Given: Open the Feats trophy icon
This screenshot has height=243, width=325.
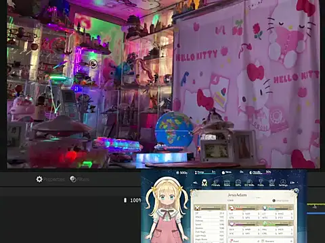Looking at the screenshot, I should pyautogui.click(x=261, y=183).
